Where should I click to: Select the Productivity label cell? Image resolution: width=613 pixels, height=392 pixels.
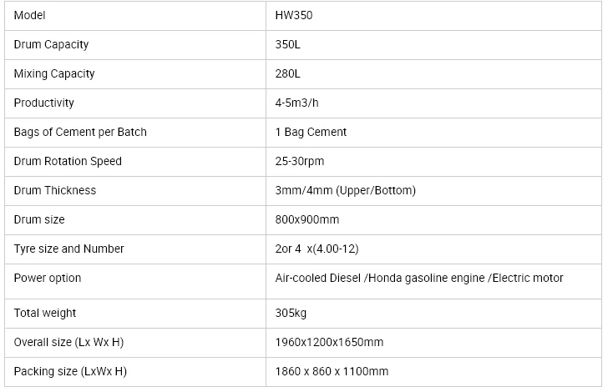coord(44,103)
